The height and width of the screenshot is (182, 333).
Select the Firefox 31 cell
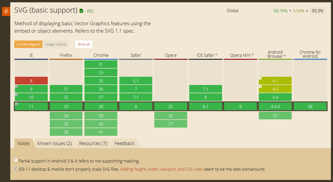tap(66, 89)
